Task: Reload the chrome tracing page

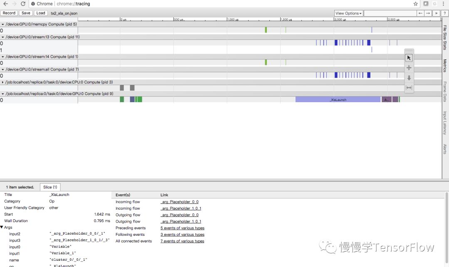Action: click(x=23, y=4)
